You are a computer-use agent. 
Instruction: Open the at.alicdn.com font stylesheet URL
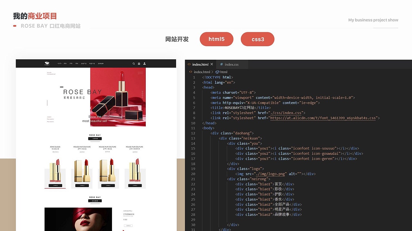click(323, 118)
